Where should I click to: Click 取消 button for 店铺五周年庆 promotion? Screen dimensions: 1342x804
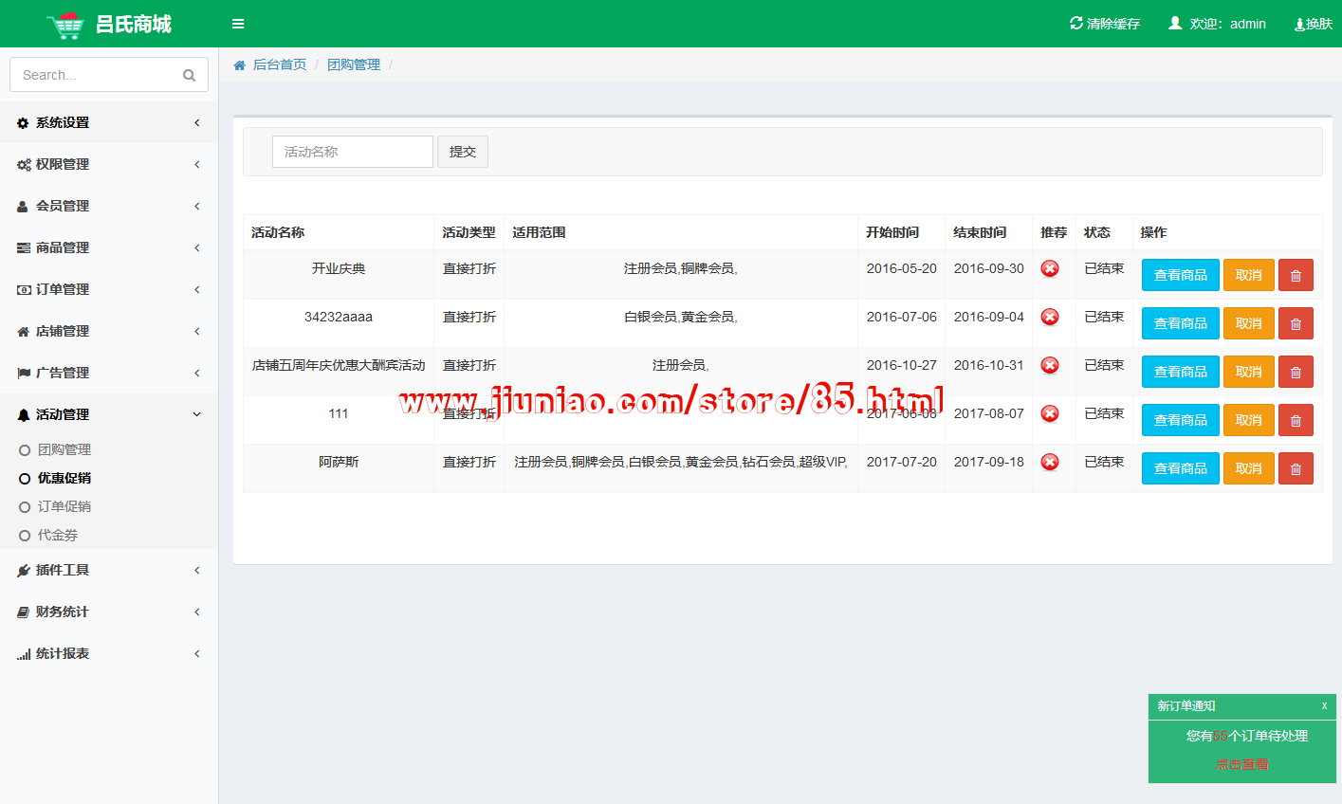click(x=1248, y=372)
